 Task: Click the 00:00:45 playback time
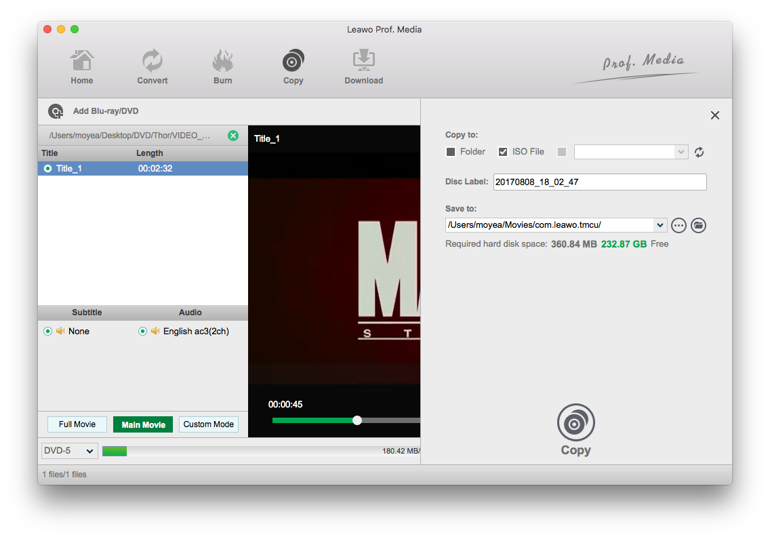[285, 404]
